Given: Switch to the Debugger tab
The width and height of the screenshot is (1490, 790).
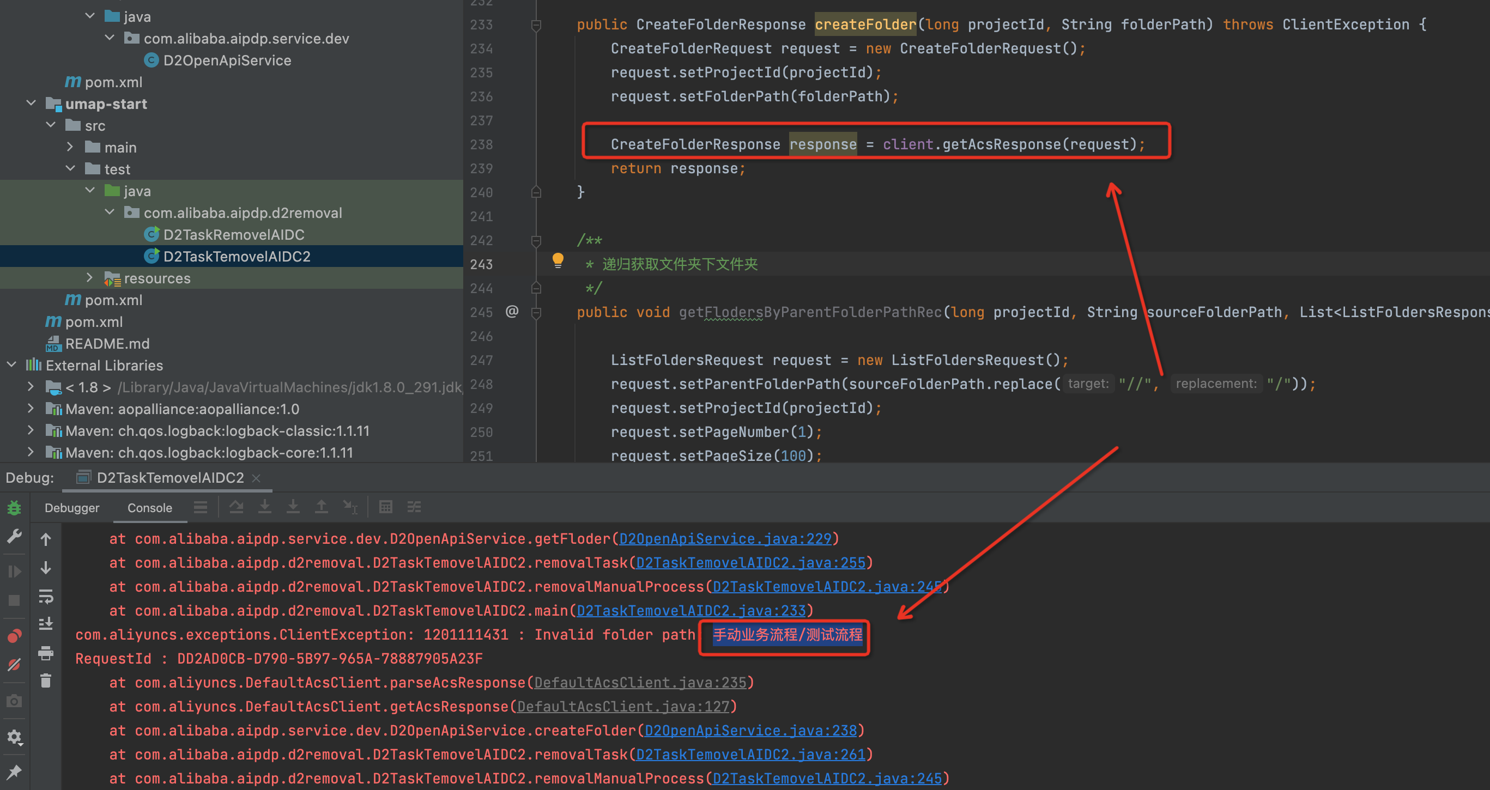Looking at the screenshot, I should pyautogui.click(x=72, y=508).
